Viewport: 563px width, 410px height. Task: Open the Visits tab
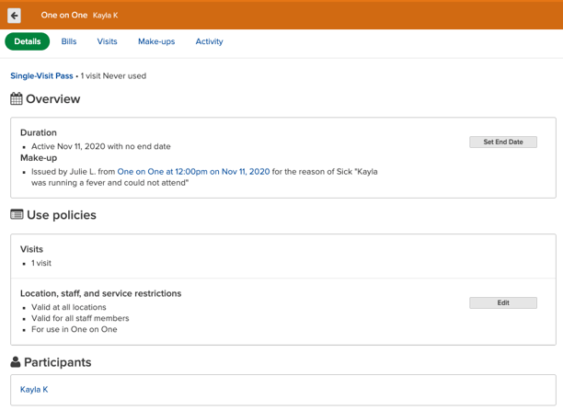pos(107,41)
